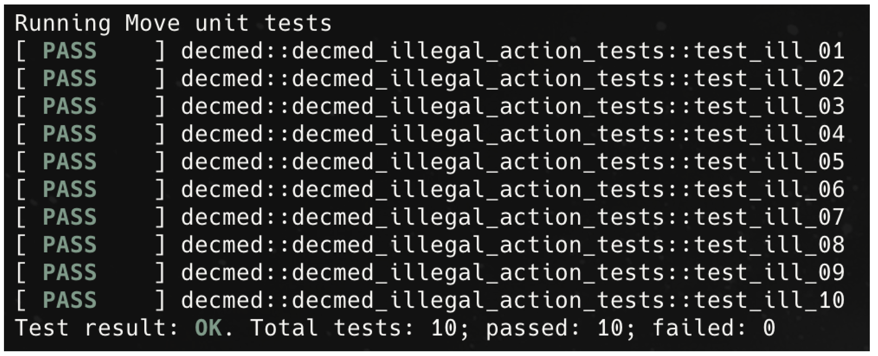This screenshot has height=356, width=878.
Task: Click the PASS label beside test_ill_10
Action: pyautogui.click(x=70, y=300)
